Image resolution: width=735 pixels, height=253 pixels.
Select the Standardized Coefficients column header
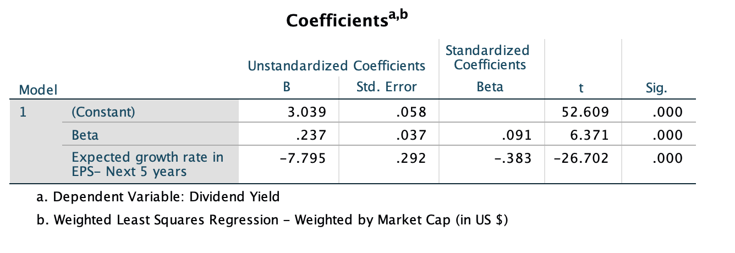click(487, 58)
